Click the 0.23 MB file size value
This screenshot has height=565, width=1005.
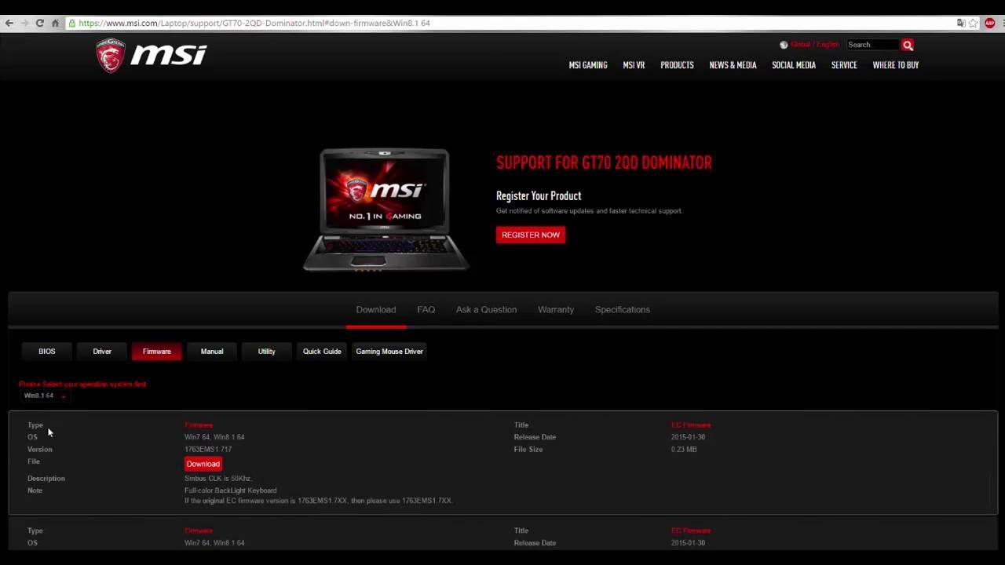[684, 450]
